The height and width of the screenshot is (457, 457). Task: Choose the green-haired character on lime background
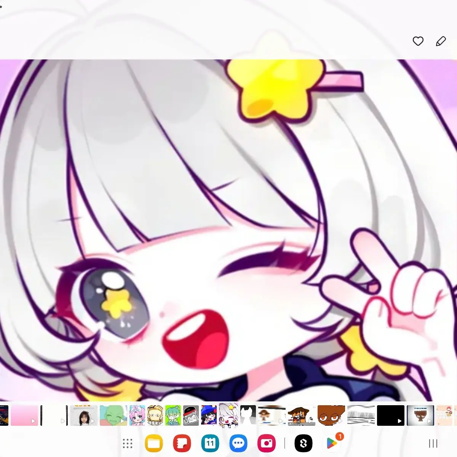click(x=173, y=415)
